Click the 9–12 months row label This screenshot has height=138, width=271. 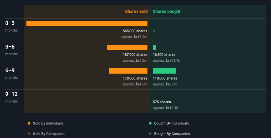(x=12, y=97)
